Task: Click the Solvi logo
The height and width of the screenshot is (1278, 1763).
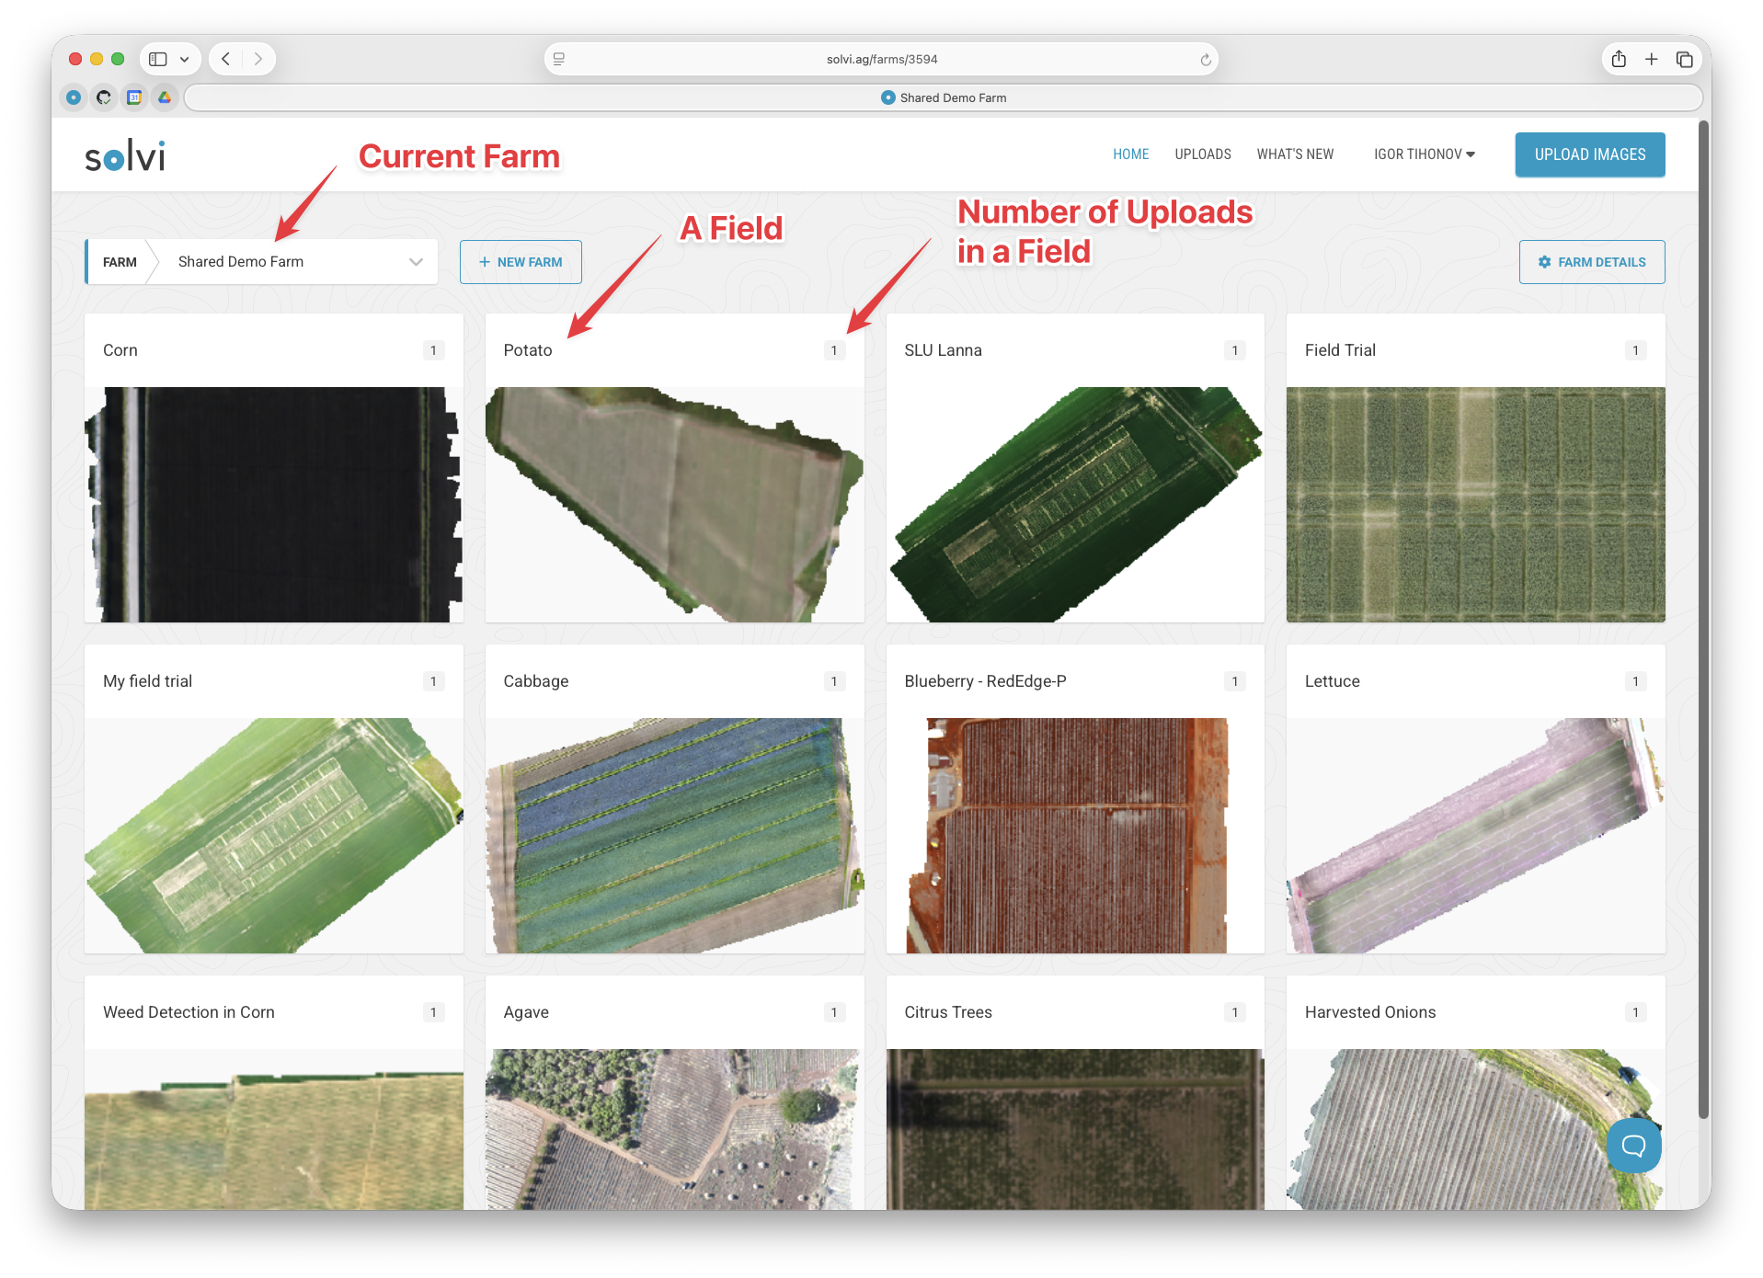Action: point(125,156)
